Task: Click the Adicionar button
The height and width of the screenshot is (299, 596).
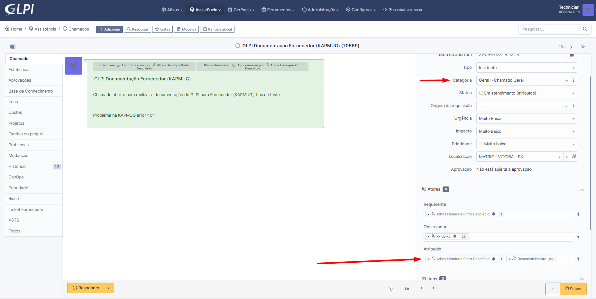Action: point(109,29)
